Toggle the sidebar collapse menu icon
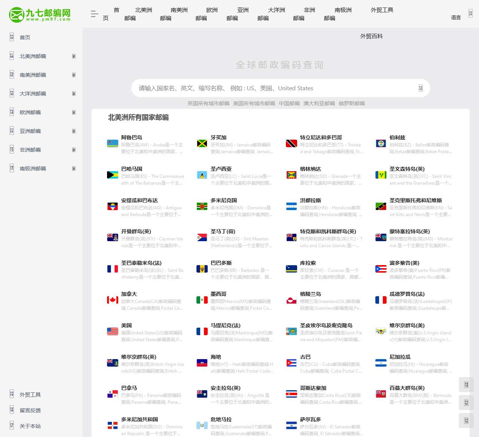The image size is (479, 437). (x=94, y=14)
